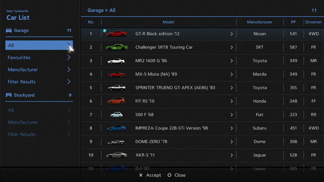Click the Stockyard icon in sidebar
Image resolution: width=324 pixels, height=182 pixels.
[x=9, y=95]
